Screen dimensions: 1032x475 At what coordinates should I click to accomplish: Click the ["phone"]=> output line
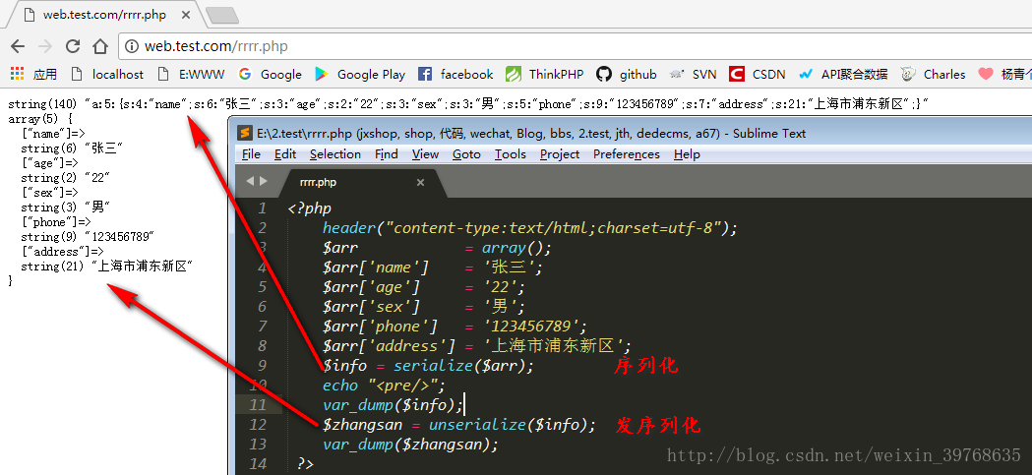click(56, 221)
